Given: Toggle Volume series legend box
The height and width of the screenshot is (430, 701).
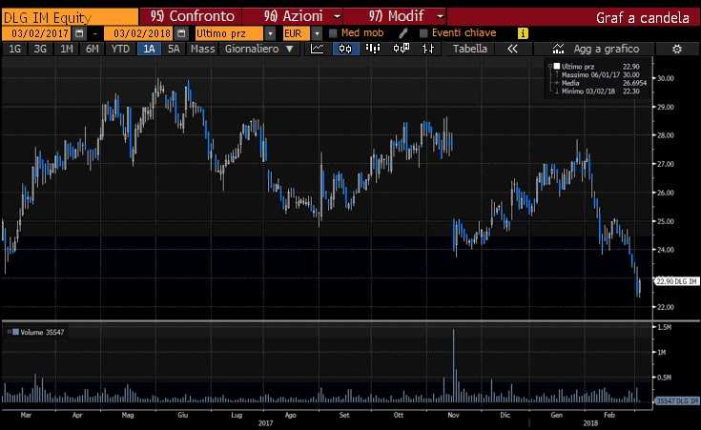Looking at the screenshot, I should click(x=15, y=332).
